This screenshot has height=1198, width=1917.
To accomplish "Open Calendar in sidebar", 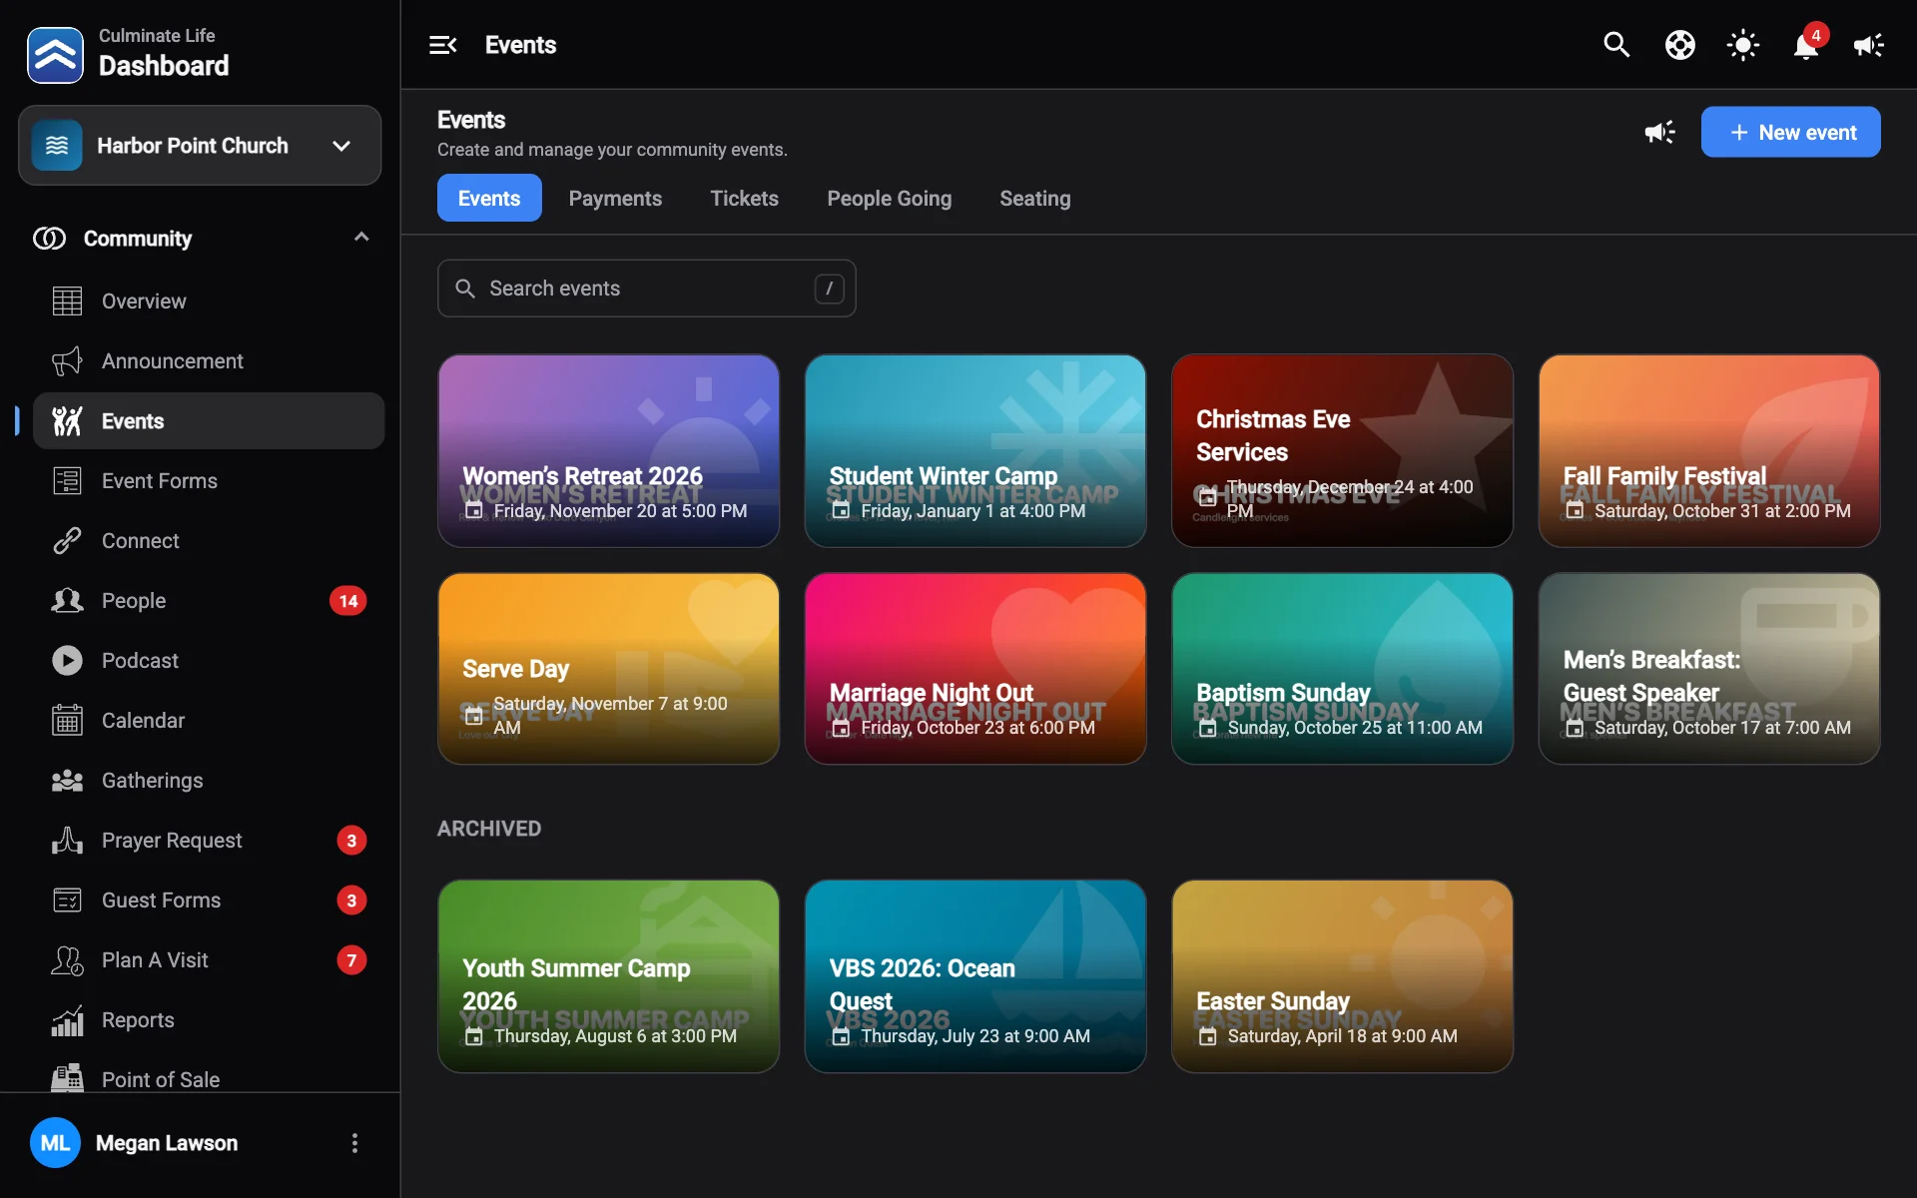I will pos(209,720).
